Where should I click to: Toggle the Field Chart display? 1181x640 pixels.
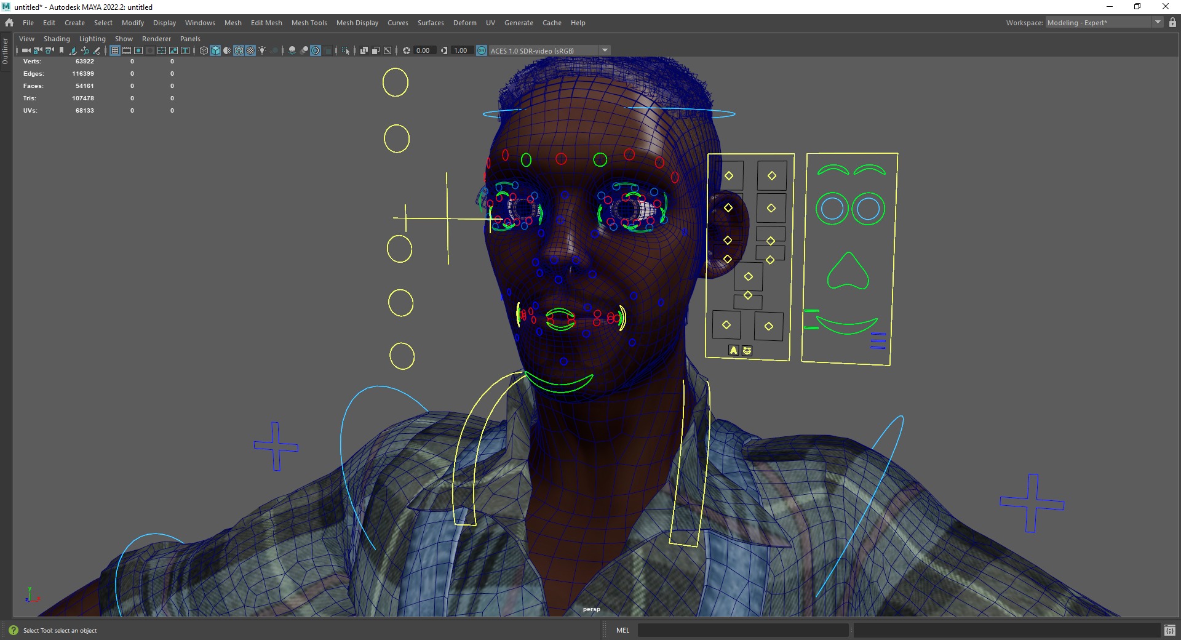[x=162, y=50]
